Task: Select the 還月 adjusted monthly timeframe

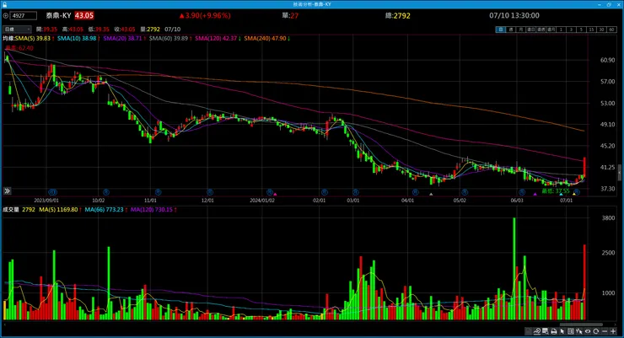Action: pyautogui.click(x=551, y=30)
